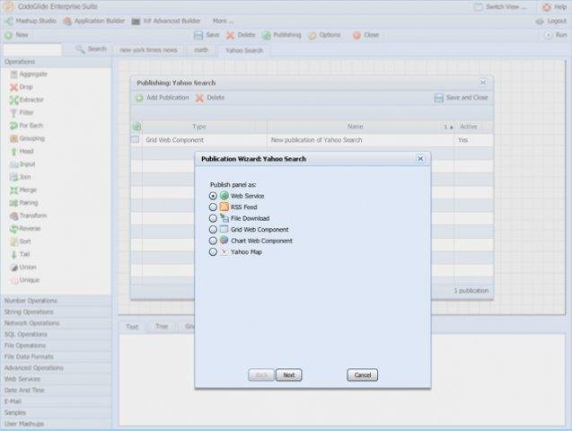Click the New button

pos(16,35)
